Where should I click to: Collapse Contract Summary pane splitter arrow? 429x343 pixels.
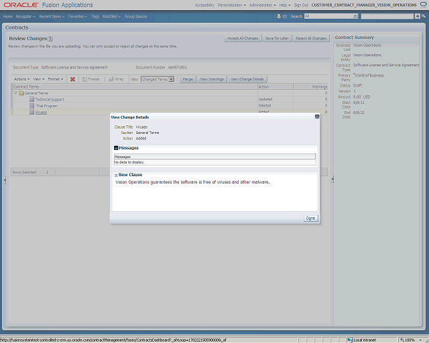click(332, 180)
